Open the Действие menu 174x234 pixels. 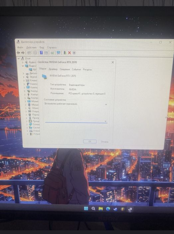(x=31, y=47)
